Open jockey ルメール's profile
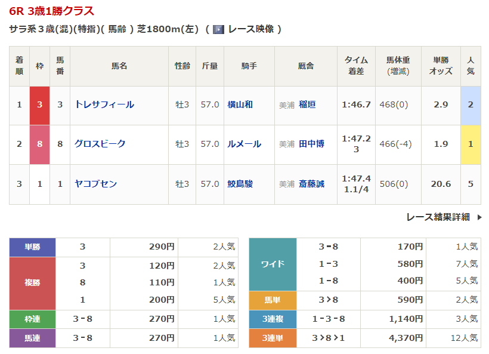The height and width of the screenshot is (354, 489). (x=244, y=144)
